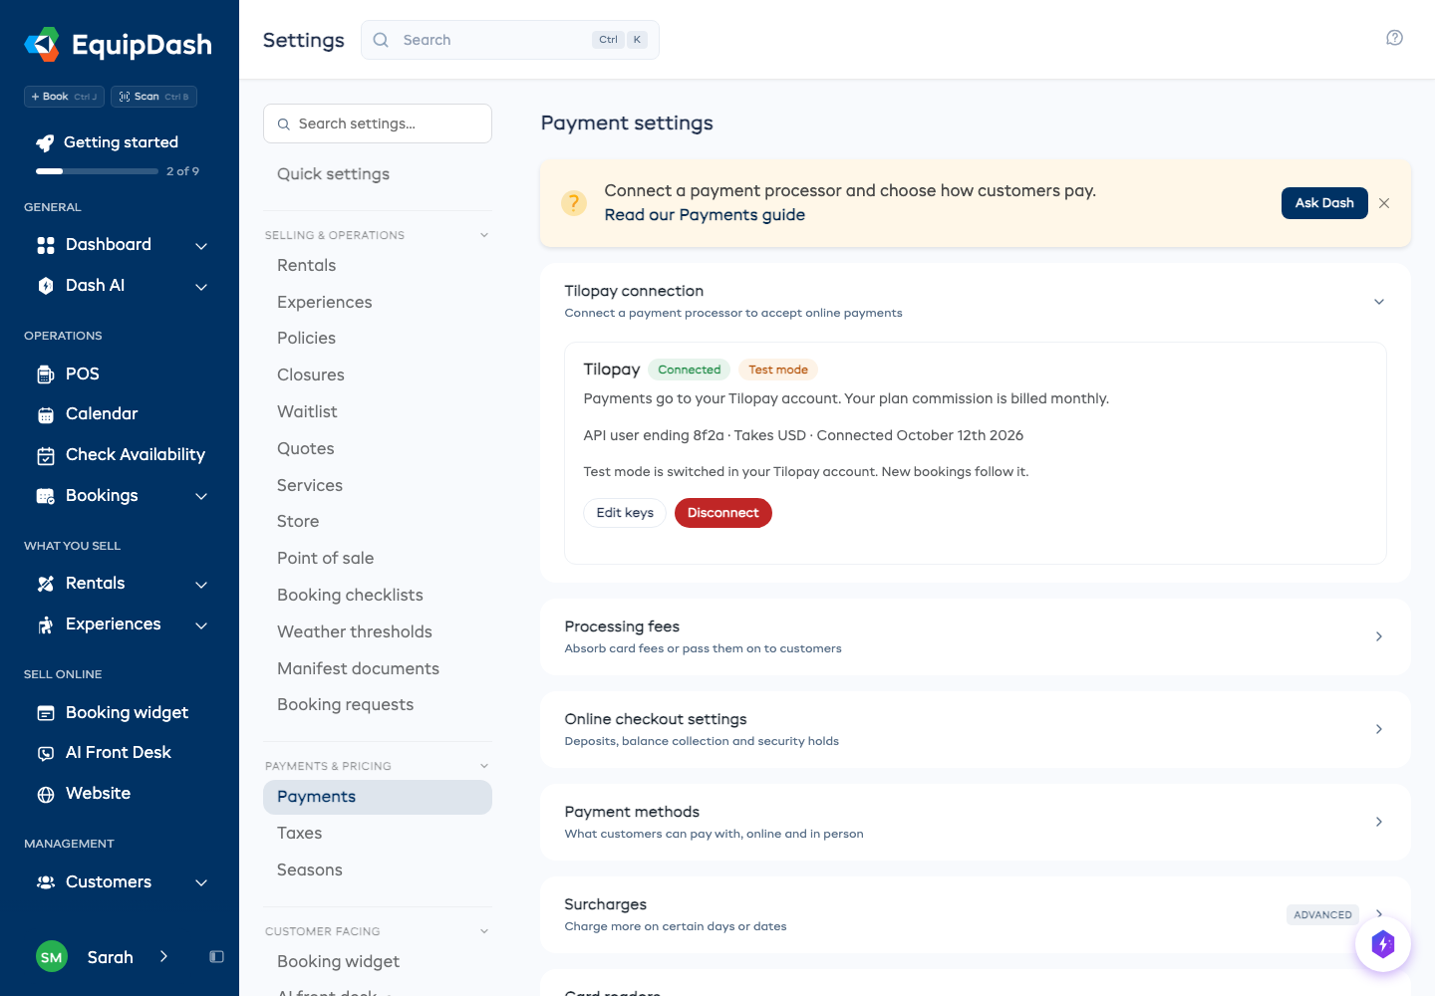Select Point of sale settings

coord(378,559)
